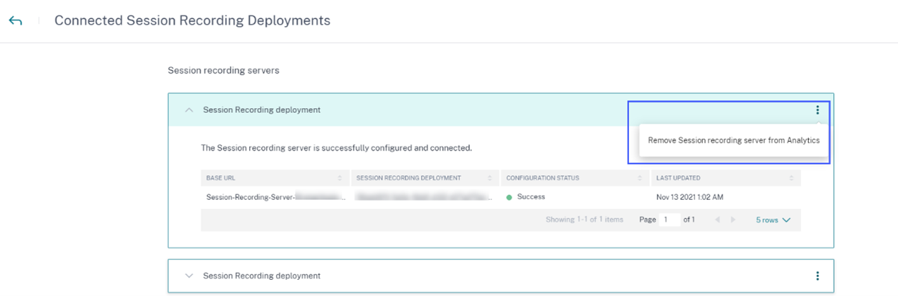Open the collapsed deployment's three-dot menu
Image resolution: width=898 pixels, height=296 pixels.
(817, 276)
